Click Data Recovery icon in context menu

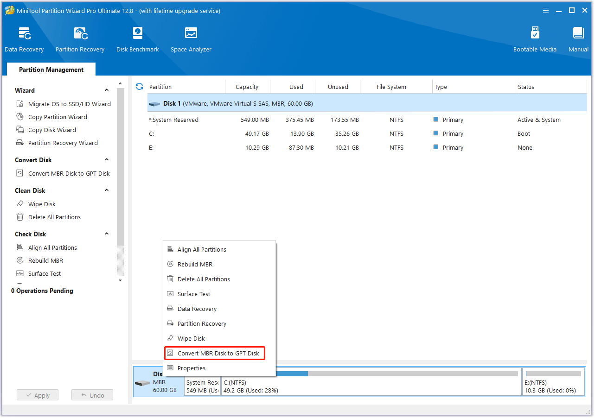170,309
